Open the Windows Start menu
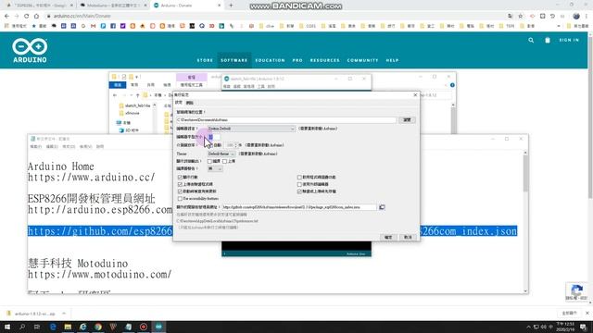The height and width of the screenshot is (333, 593). [x=7, y=327]
